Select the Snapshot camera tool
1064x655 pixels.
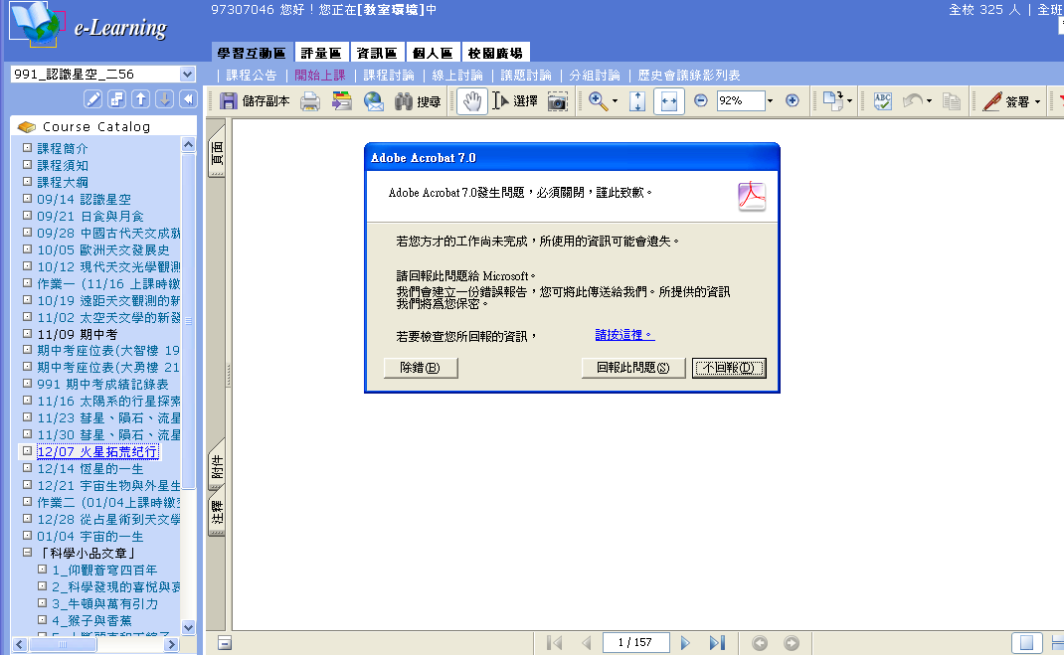coord(557,101)
